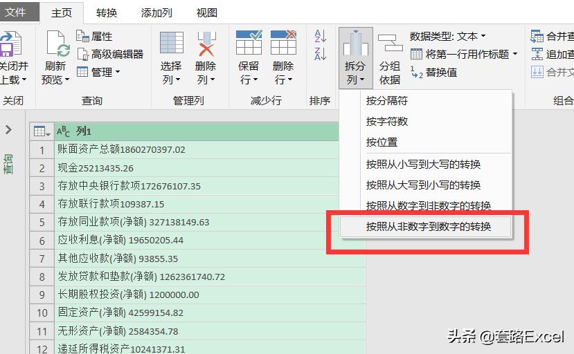Click the Split Column (拆分列) icon

[355, 43]
